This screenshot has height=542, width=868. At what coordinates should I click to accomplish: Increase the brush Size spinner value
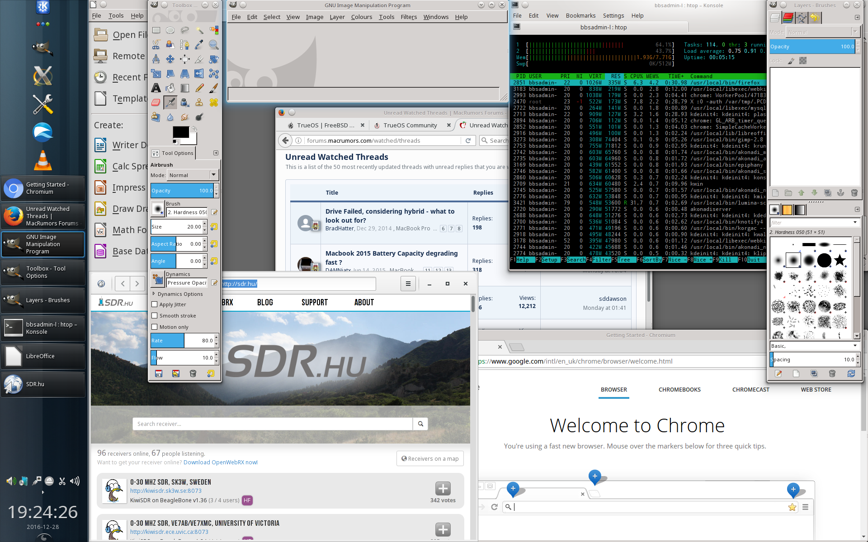205,224
